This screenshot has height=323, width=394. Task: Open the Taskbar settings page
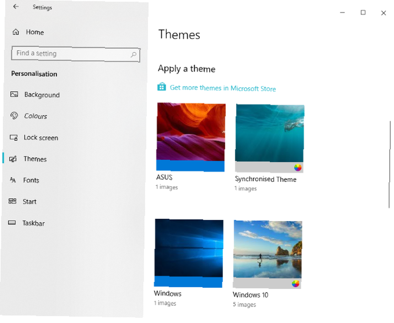33,223
